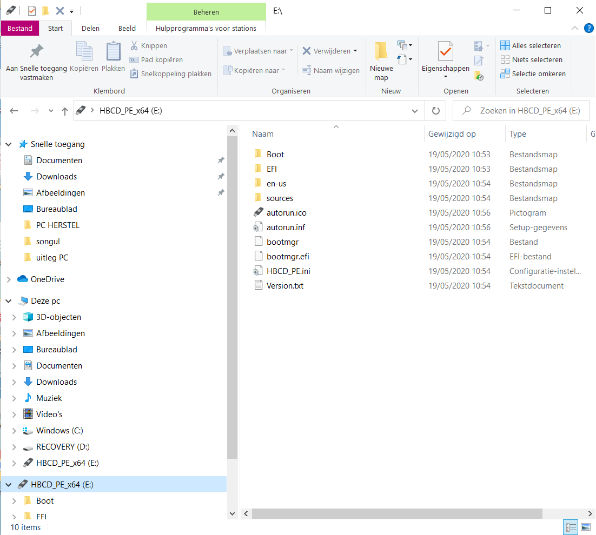Open Kopiëren naar dropdown
This screenshot has width=596, height=535.
(x=254, y=70)
